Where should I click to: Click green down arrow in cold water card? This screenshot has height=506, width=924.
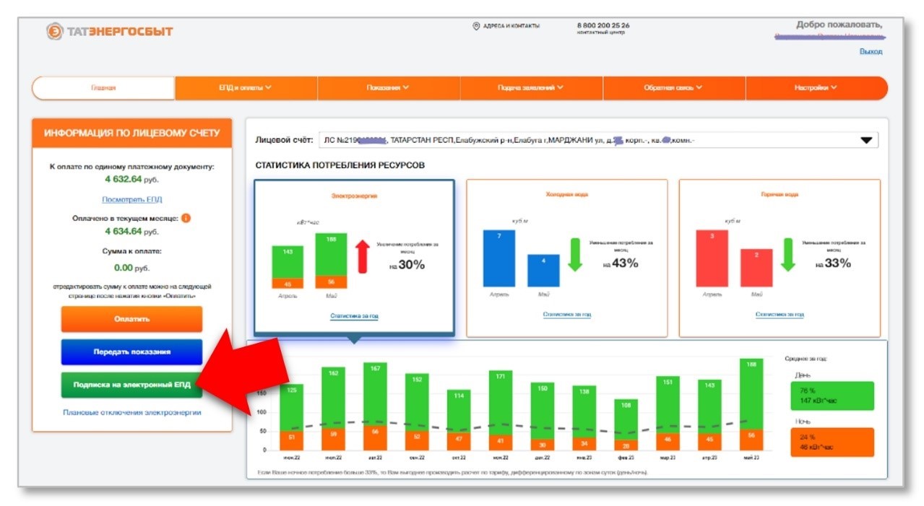[575, 254]
